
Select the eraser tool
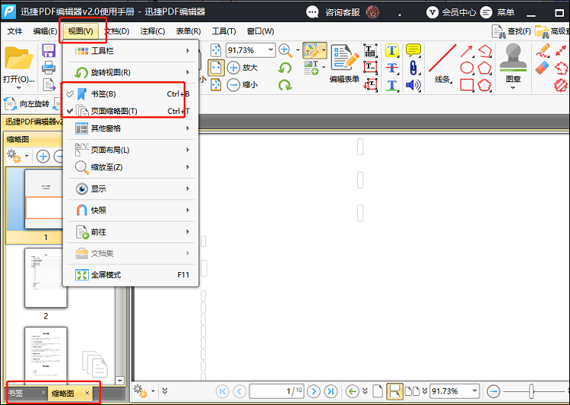[x=543, y=68]
